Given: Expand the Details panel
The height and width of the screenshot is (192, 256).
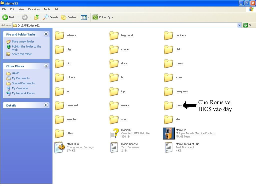Looking at the screenshot, I should click(46, 105).
